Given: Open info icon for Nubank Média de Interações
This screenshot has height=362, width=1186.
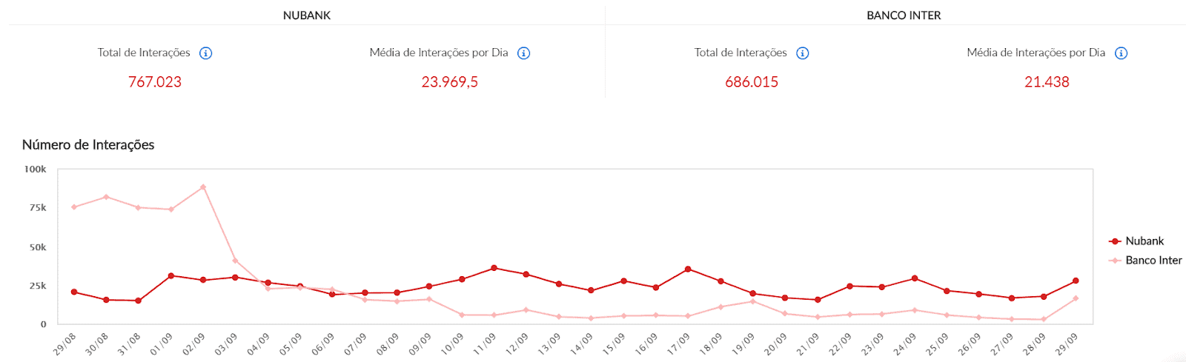Looking at the screenshot, I should [523, 53].
